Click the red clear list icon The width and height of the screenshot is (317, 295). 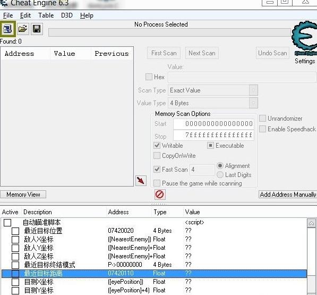coord(160,195)
